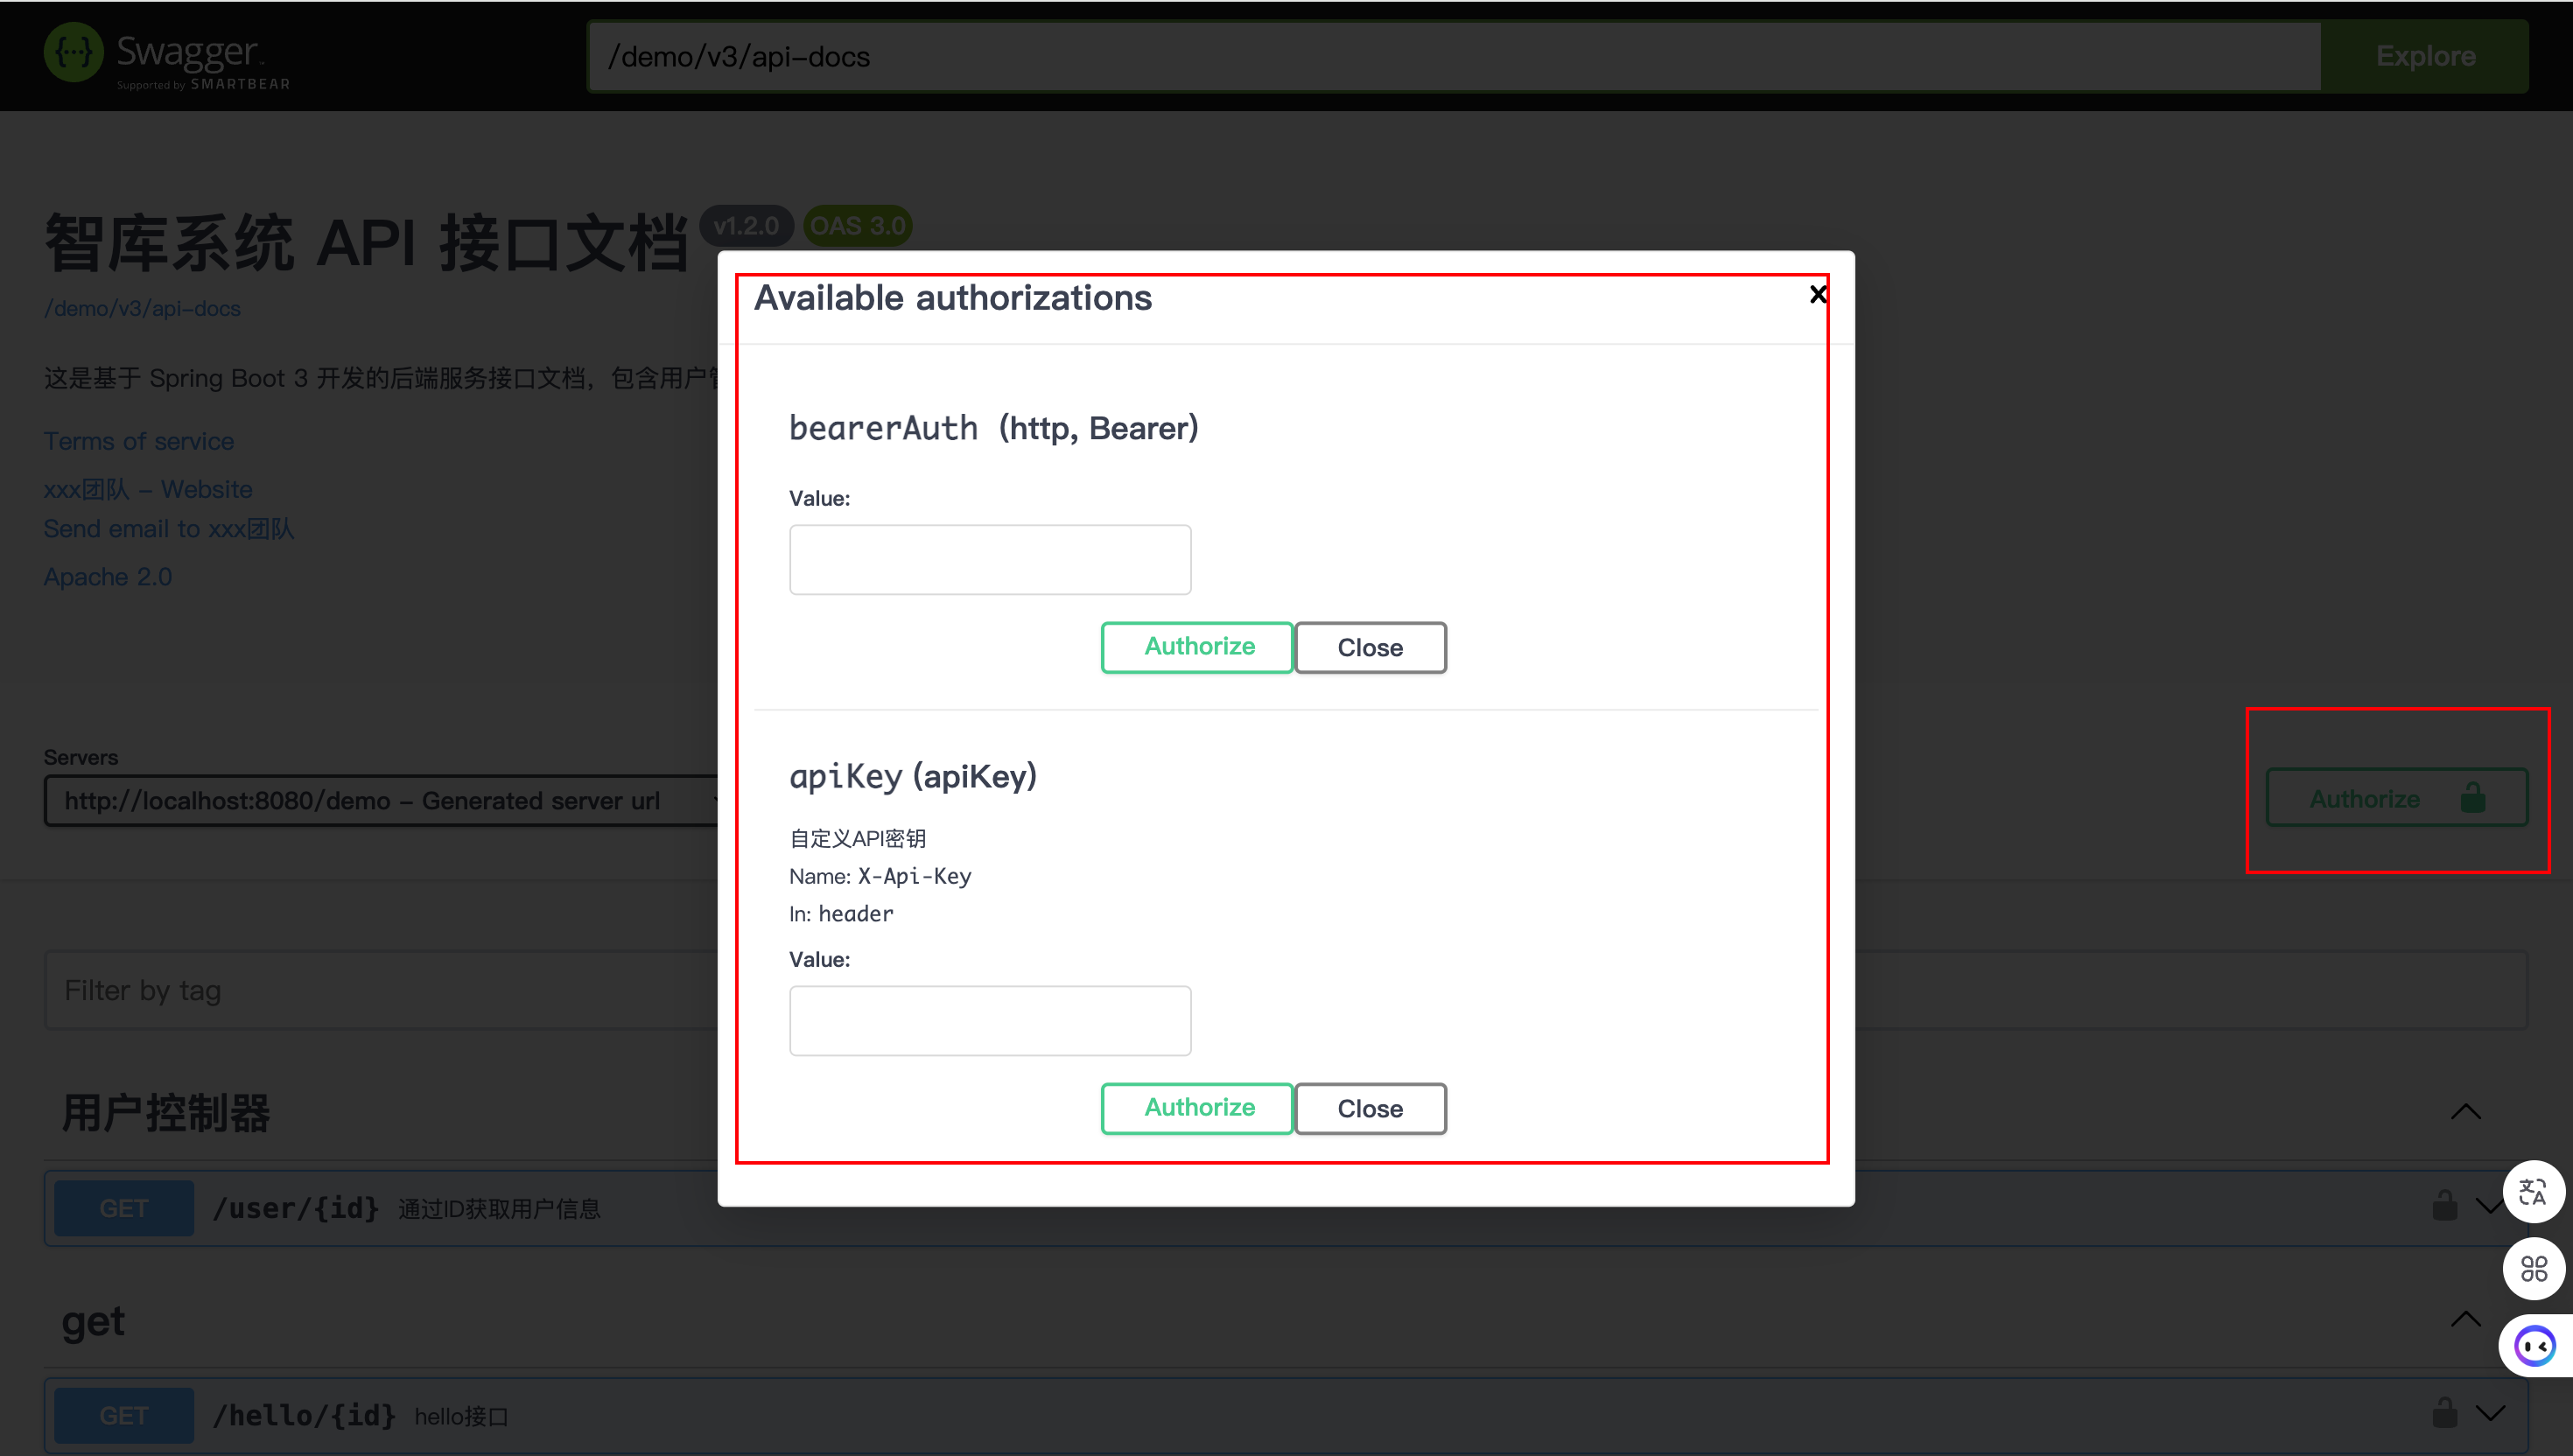The image size is (2573, 1456).
Task: Open the Terms of service link
Action: point(139,441)
